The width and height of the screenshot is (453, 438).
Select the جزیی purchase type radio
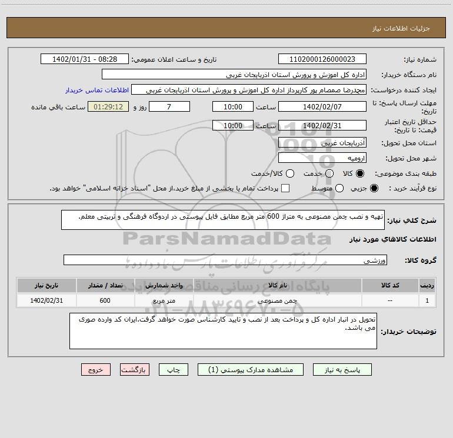[x=374, y=188]
